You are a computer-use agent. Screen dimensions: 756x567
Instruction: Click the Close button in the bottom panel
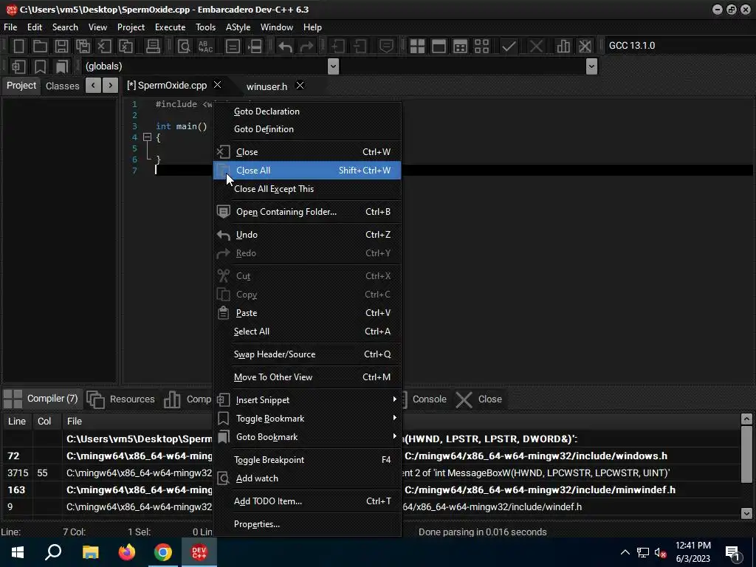pyautogui.click(x=479, y=399)
